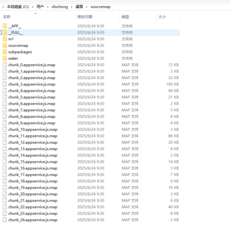The width and height of the screenshot is (231, 227).
Task: Select the subpackages folder icon
Action: (x=5, y=52)
